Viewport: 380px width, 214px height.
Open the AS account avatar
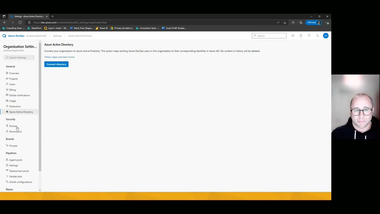(x=326, y=36)
